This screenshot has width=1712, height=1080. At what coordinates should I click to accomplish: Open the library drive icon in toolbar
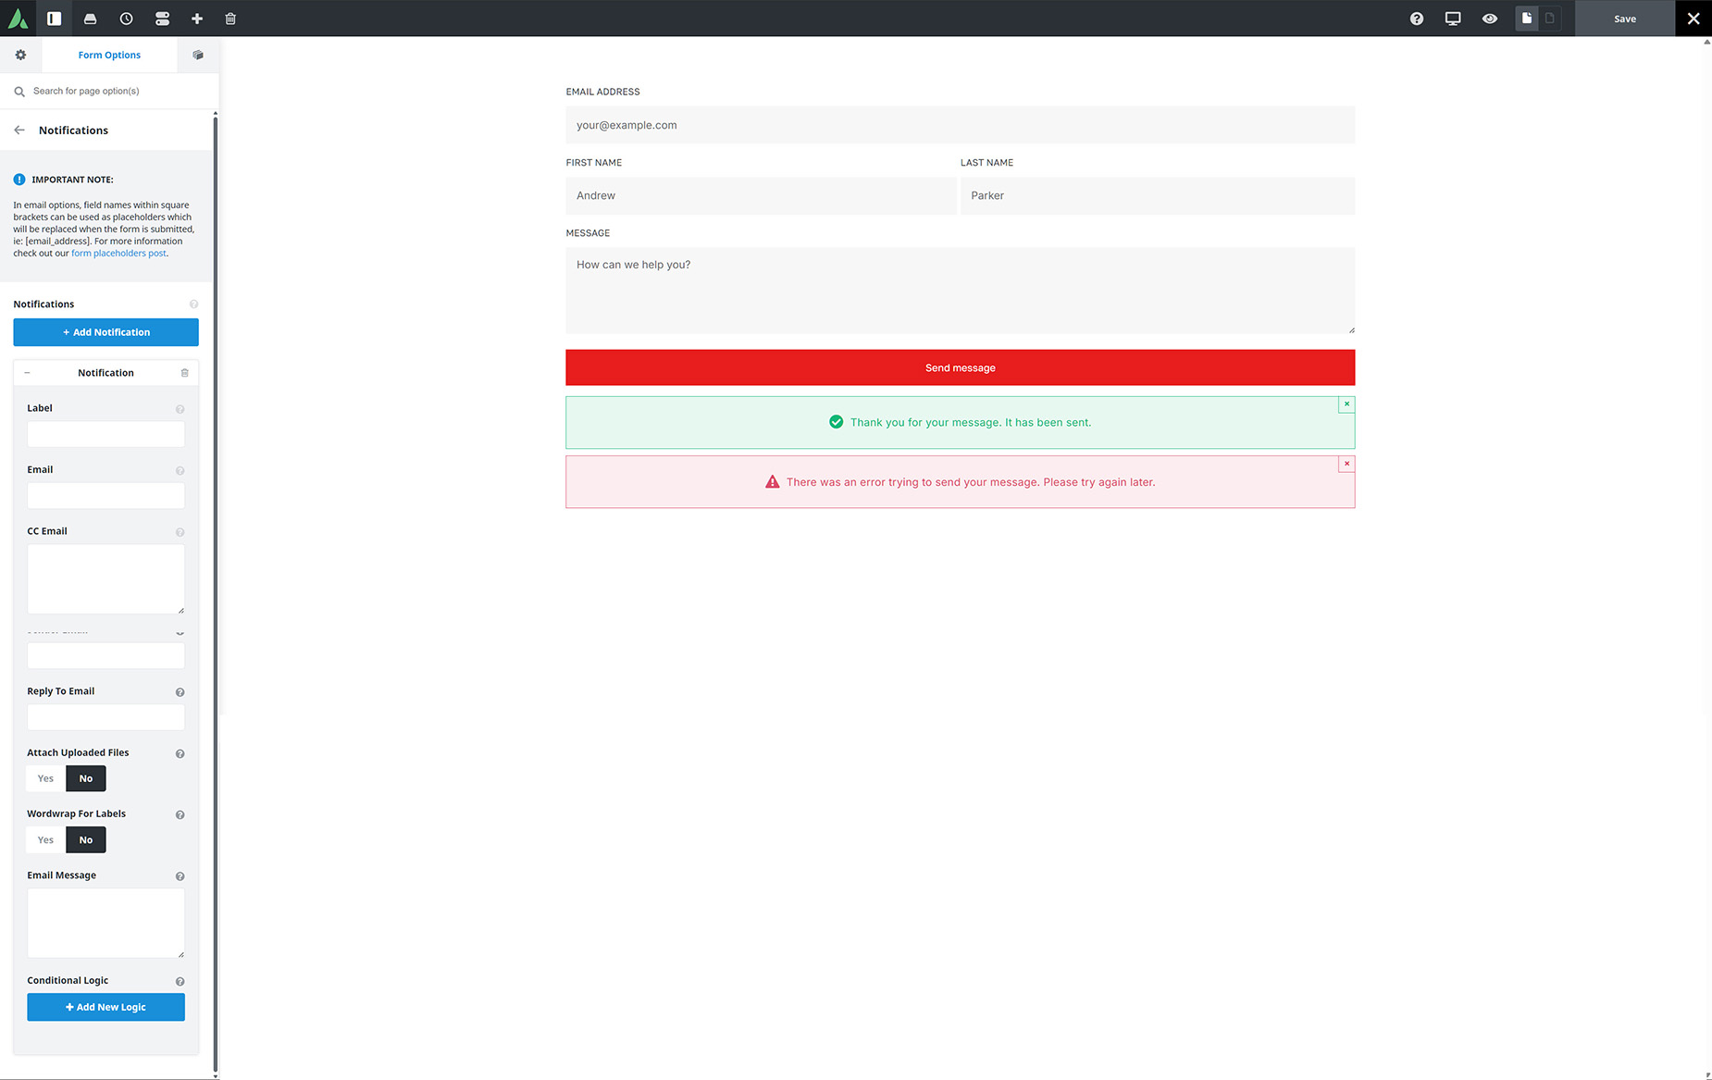90,19
